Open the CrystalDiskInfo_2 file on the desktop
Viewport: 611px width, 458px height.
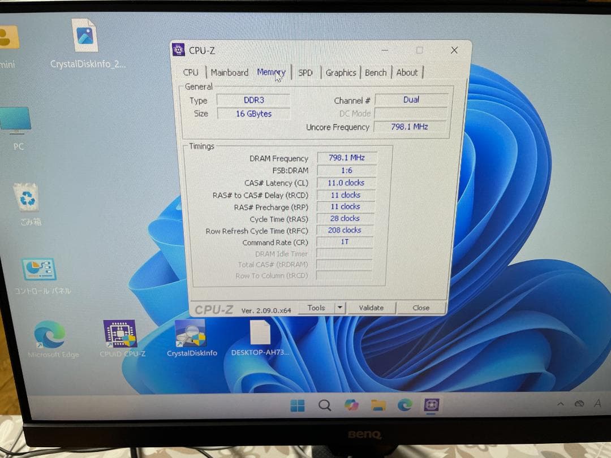(x=85, y=35)
